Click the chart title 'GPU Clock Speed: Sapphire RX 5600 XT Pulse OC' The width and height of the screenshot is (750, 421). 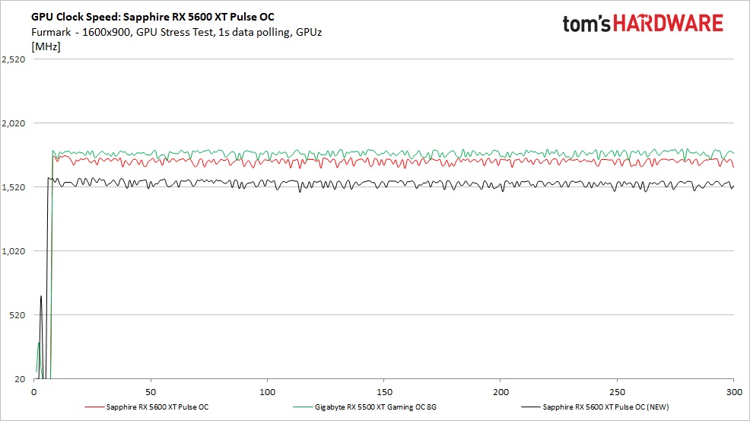[x=153, y=18]
